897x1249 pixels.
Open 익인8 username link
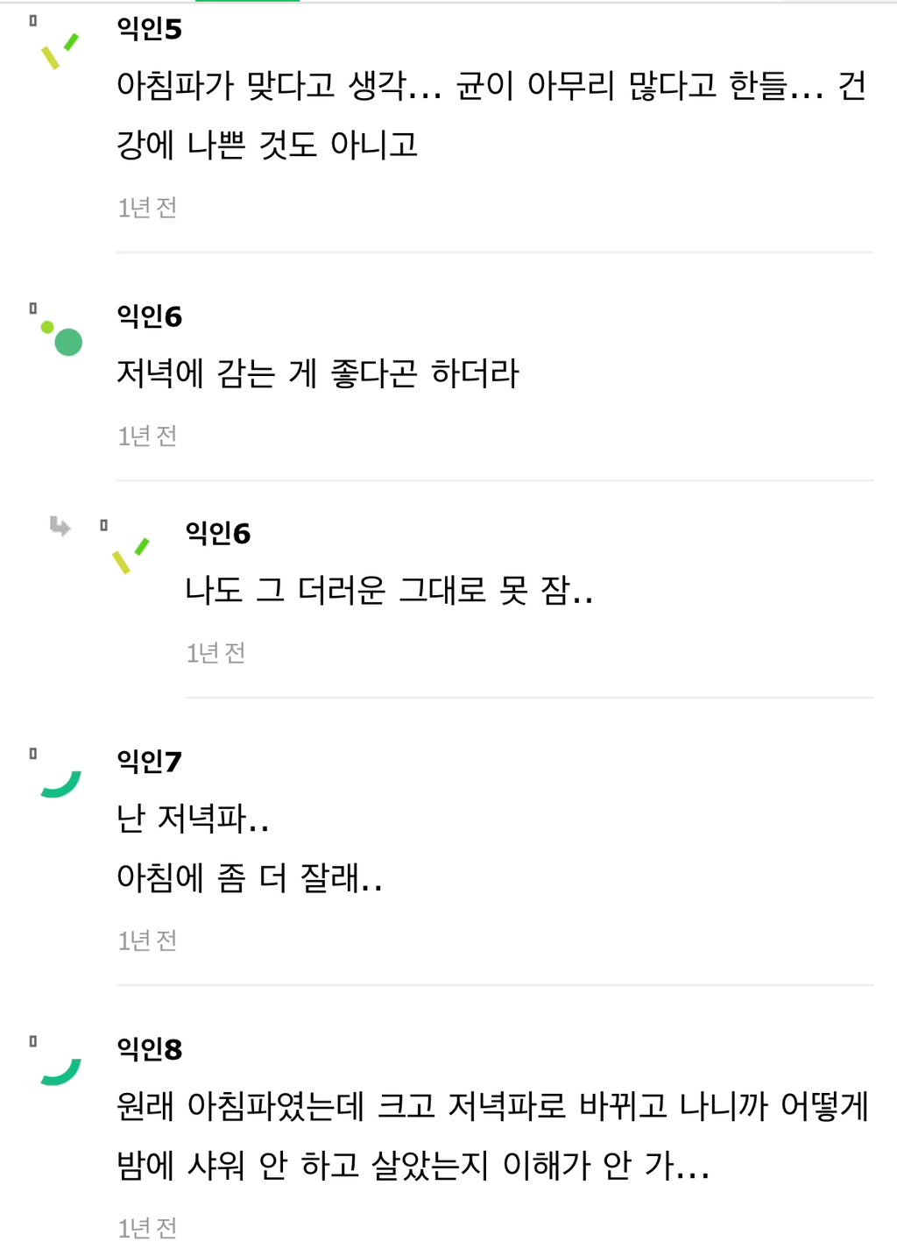coord(150,1049)
